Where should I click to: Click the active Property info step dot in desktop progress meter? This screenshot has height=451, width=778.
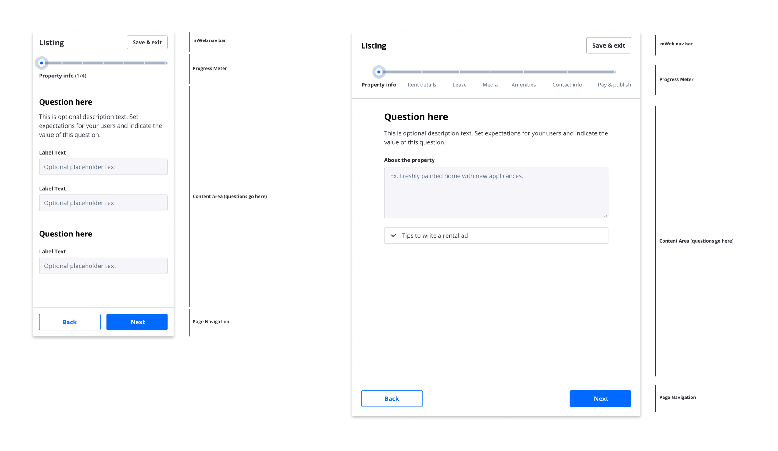click(379, 72)
